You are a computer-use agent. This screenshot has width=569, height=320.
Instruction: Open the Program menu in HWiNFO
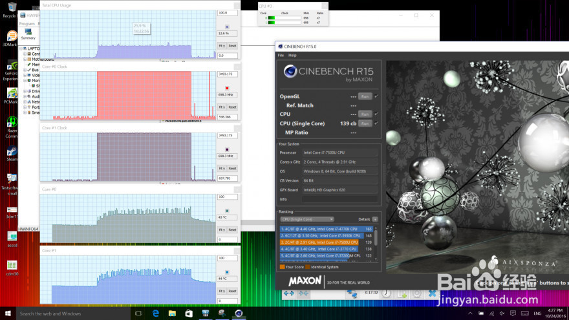(x=27, y=23)
